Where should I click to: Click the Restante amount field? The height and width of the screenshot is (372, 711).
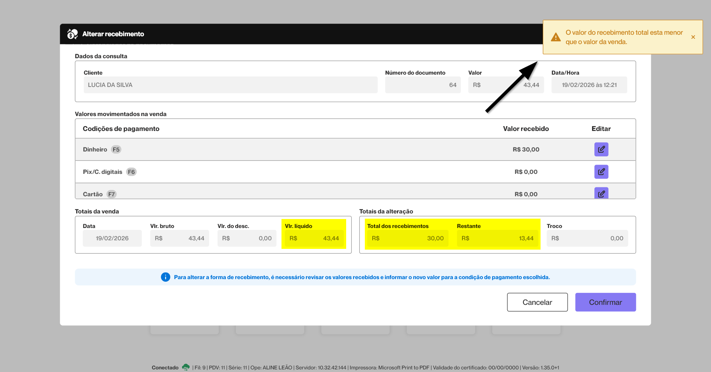pyautogui.click(x=497, y=238)
